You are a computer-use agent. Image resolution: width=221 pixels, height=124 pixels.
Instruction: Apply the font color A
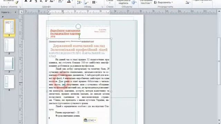coord(69,1)
